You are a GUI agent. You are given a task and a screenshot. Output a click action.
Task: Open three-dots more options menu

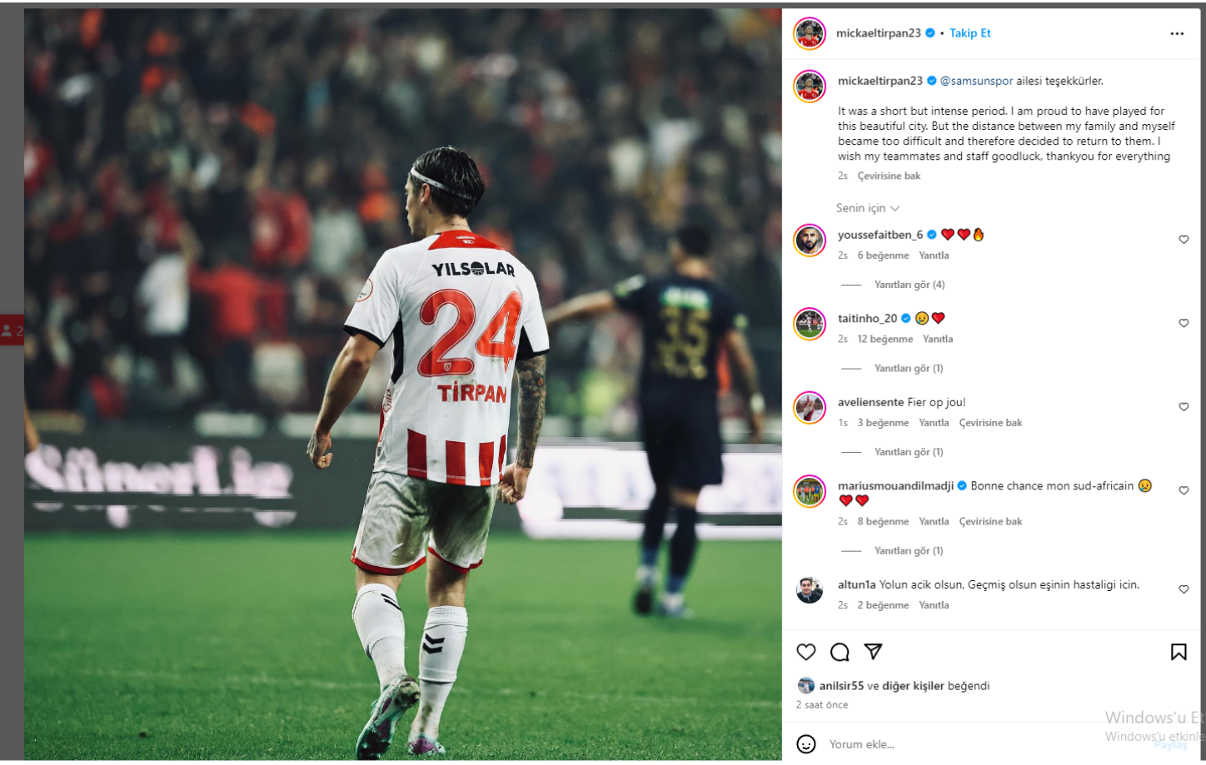coord(1177,33)
